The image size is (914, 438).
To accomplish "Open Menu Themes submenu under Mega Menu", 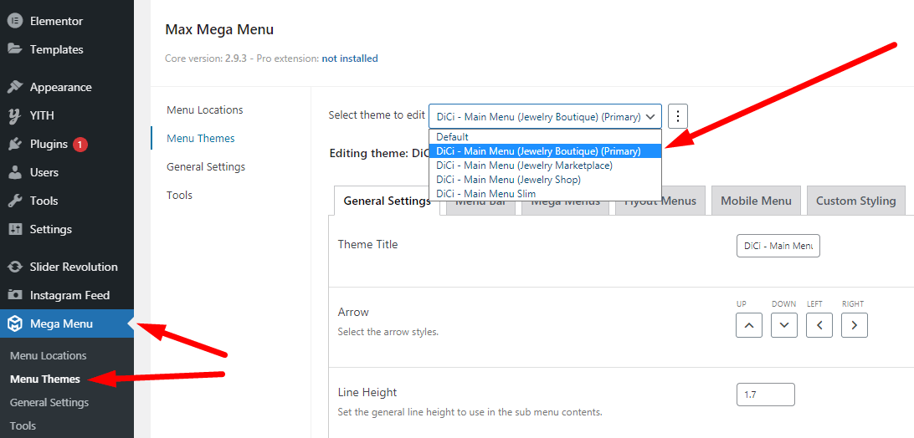I will point(45,379).
